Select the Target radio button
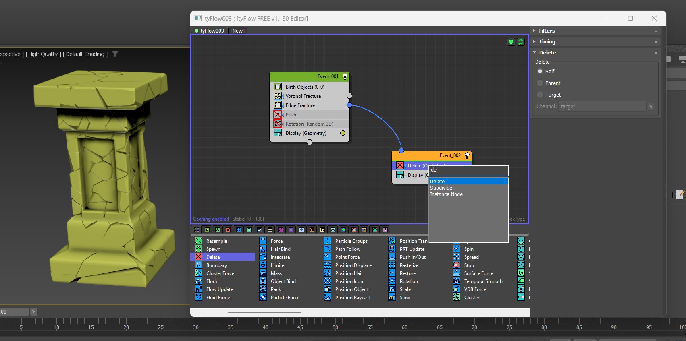 click(540, 95)
